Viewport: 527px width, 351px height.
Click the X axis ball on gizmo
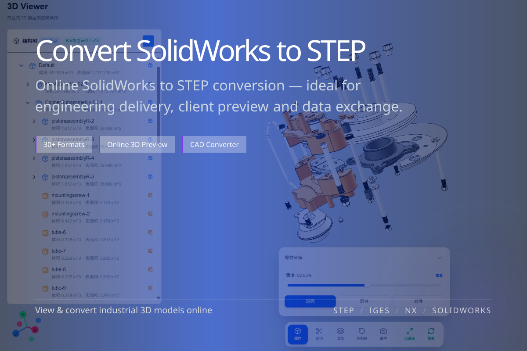35,330
